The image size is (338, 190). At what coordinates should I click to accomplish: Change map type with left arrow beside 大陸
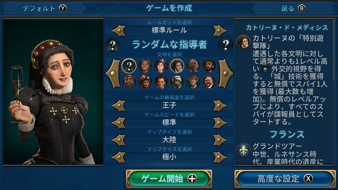118,140
